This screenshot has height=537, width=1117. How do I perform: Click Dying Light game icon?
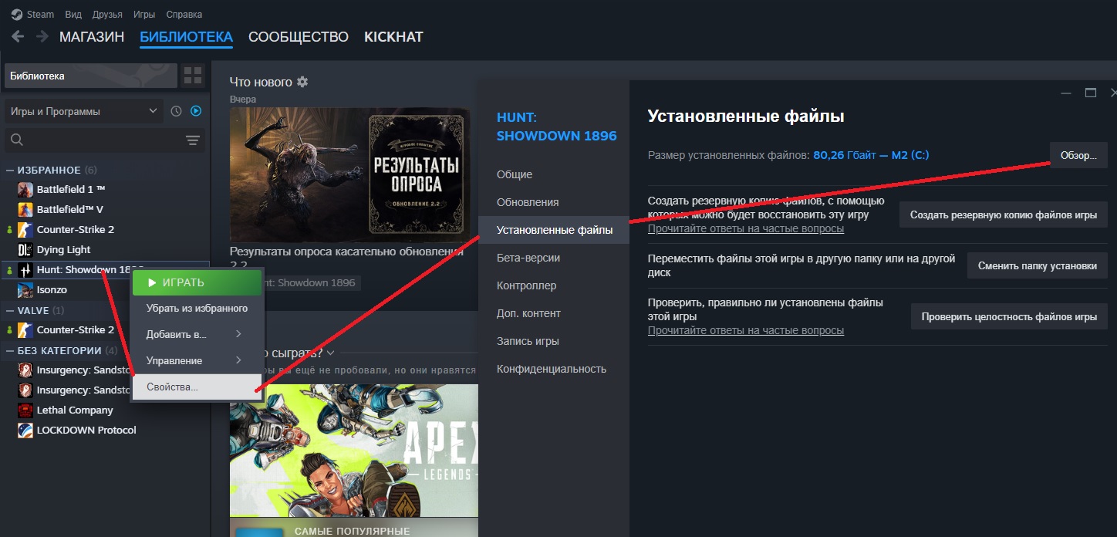[x=25, y=249]
